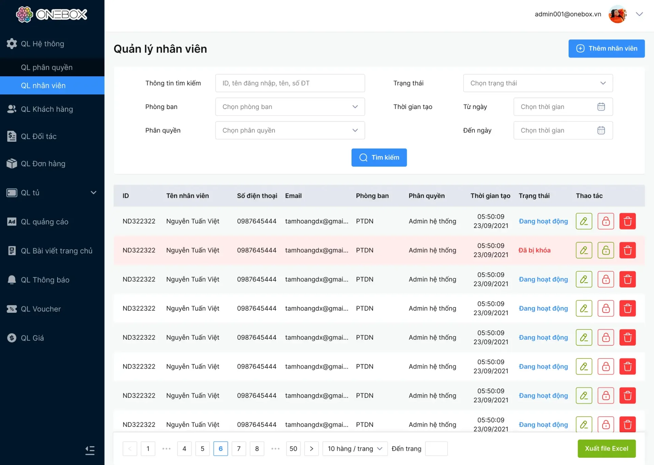Click the QL Thông báo bell icon
This screenshot has width=654, height=465.
(x=12, y=280)
